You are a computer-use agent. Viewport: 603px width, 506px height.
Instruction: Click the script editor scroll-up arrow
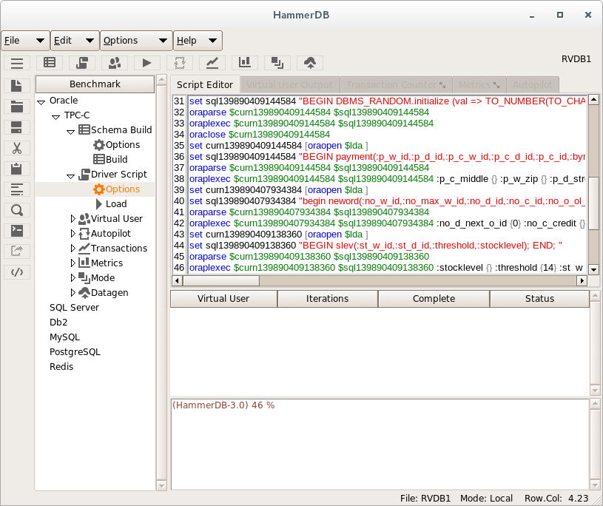[x=593, y=100]
